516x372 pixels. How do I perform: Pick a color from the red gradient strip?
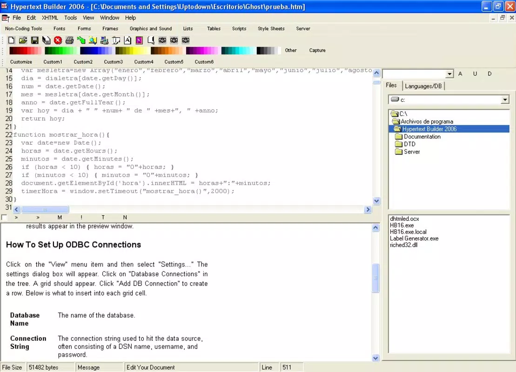point(25,50)
